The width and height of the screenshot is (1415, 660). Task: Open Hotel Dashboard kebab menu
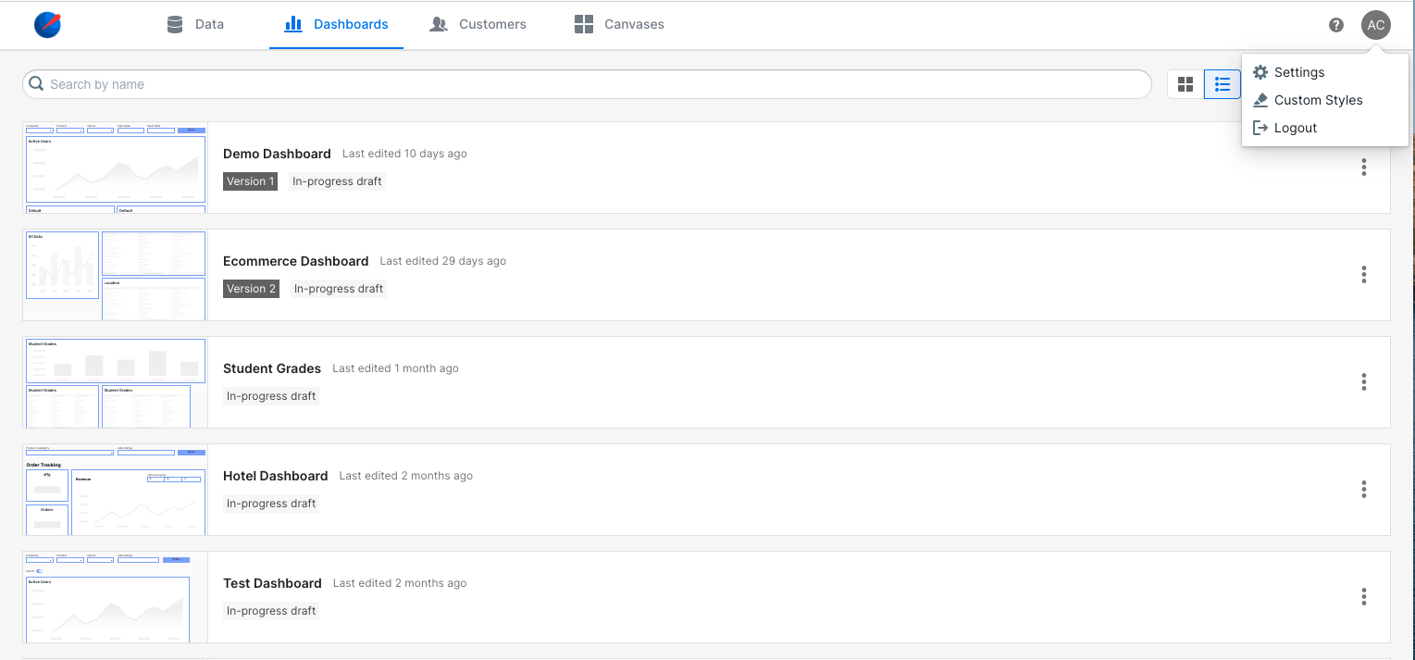click(x=1363, y=490)
